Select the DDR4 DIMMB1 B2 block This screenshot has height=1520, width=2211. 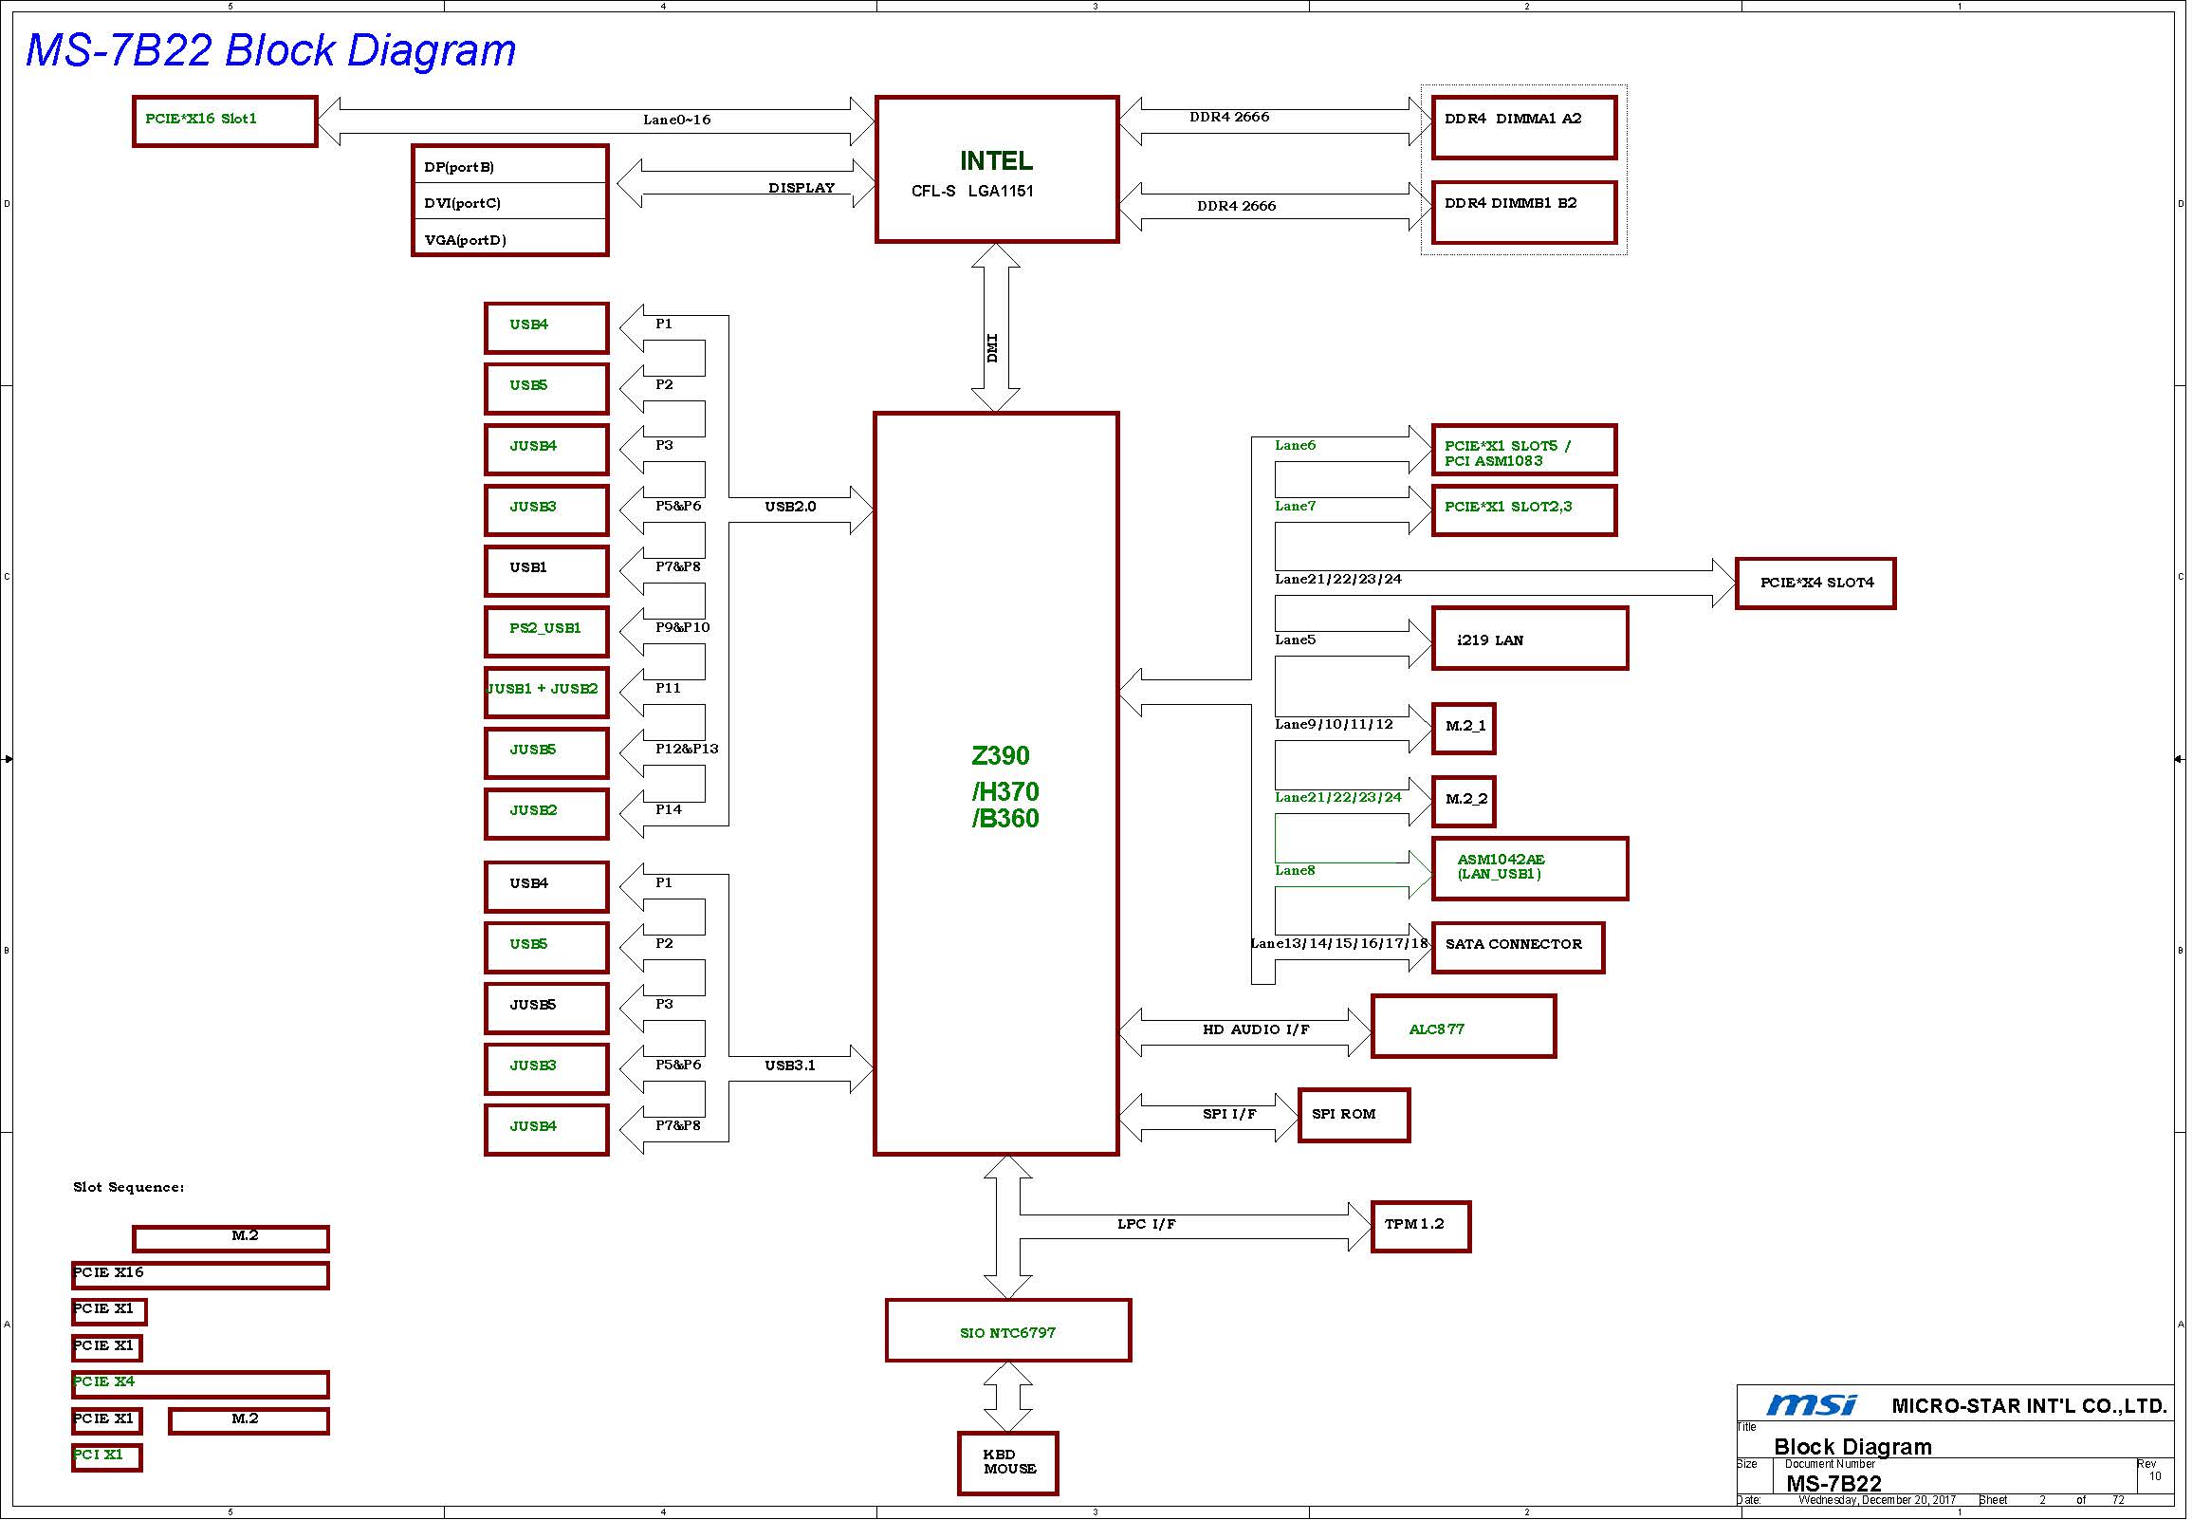coord(1523,212)
